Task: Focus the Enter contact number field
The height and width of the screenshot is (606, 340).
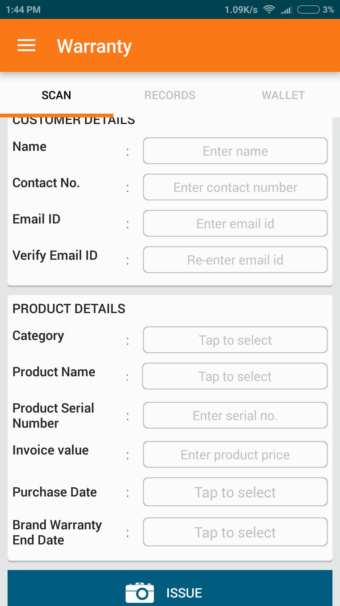Action: (235, 187)
